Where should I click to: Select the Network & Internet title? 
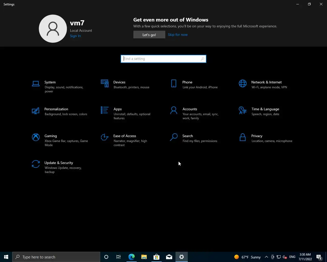266,82
